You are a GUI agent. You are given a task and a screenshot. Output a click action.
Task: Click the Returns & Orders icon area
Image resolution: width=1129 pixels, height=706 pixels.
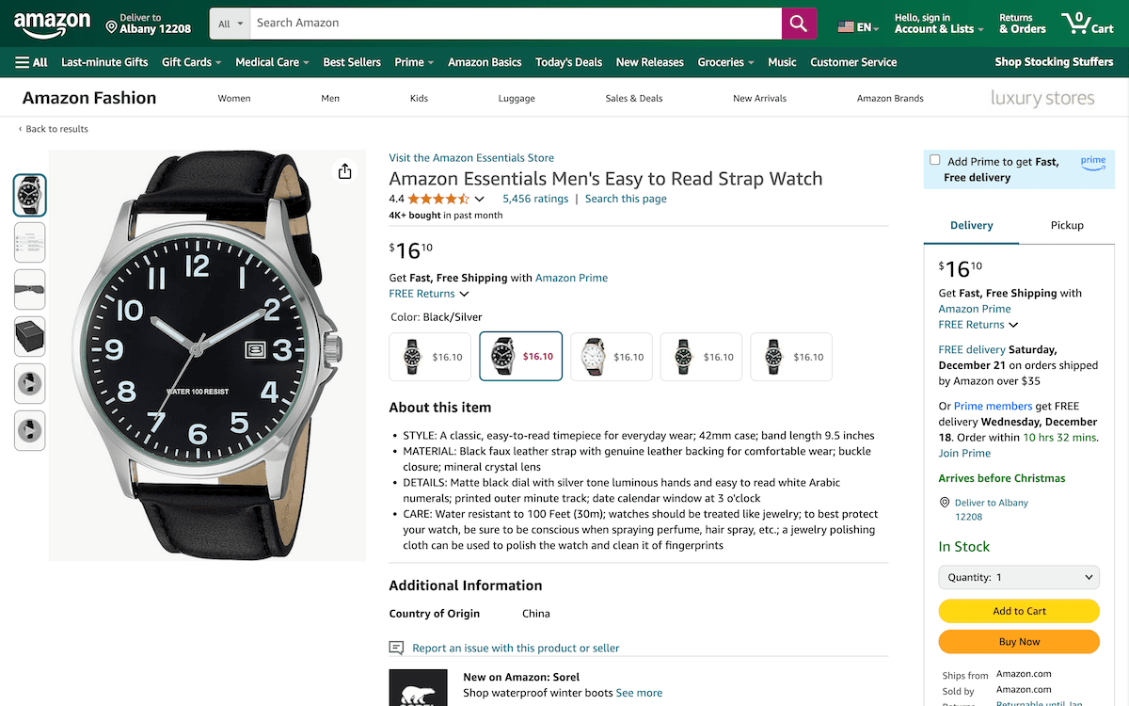pos(1021,22)
